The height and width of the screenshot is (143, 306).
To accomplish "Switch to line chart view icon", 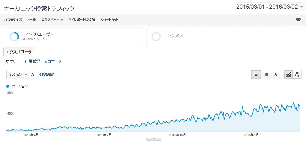I will [288, 74].
